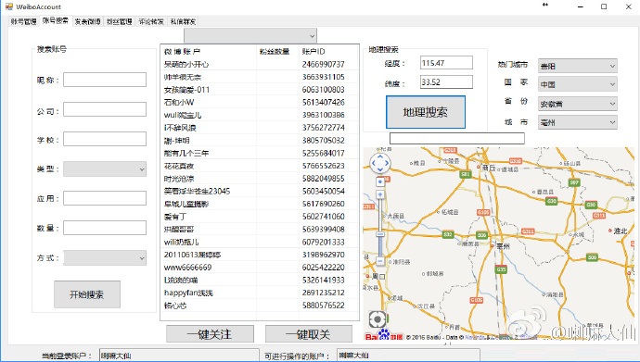
Task: Pan the Baidu map downward
Action: (x=380, y=169)
